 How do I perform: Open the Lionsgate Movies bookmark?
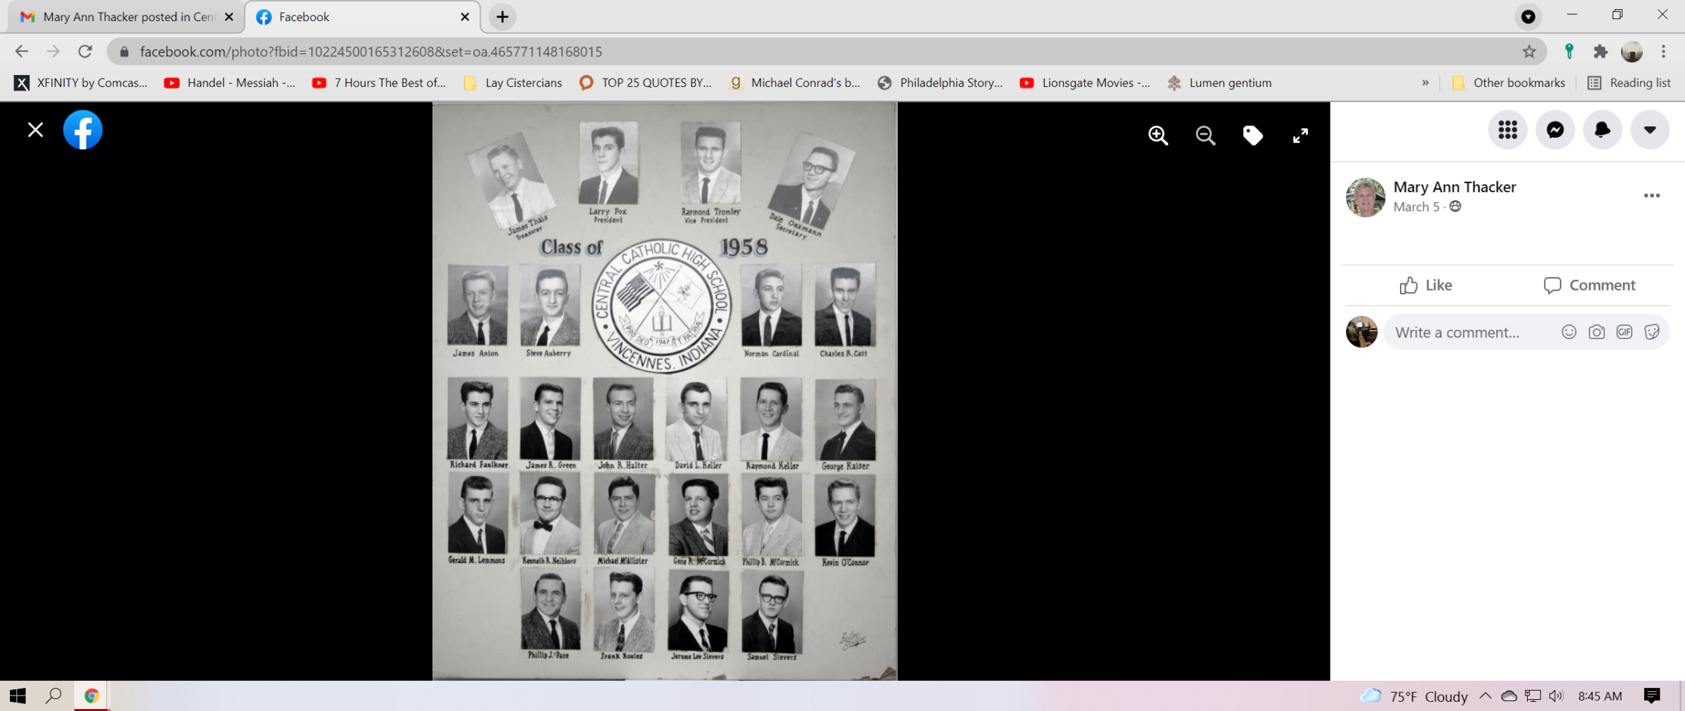pyautogui.click(x=1085, y=83)
